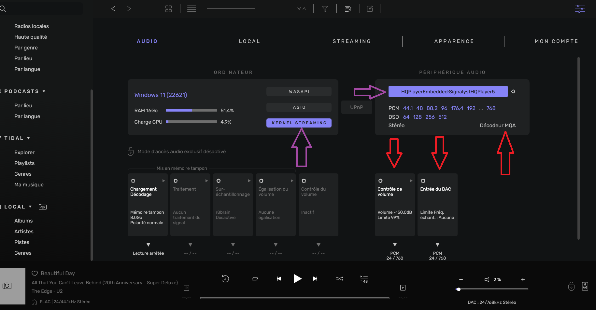This screenshot has width=596, height=310.
Task: Click the album cover thumbnail
Action: (13, 286)
